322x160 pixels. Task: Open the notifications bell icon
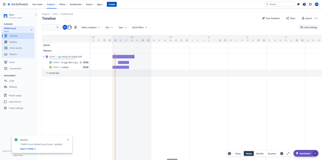298,4
